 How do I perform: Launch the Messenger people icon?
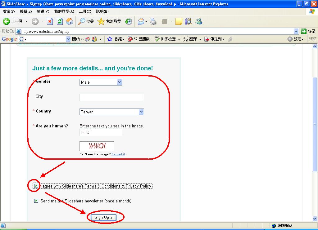(x=199, y=21)
